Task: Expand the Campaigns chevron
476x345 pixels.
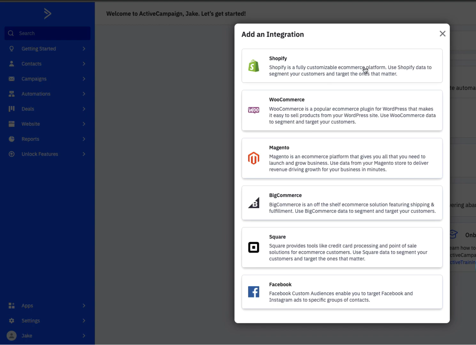Action: tap(84, 79)
